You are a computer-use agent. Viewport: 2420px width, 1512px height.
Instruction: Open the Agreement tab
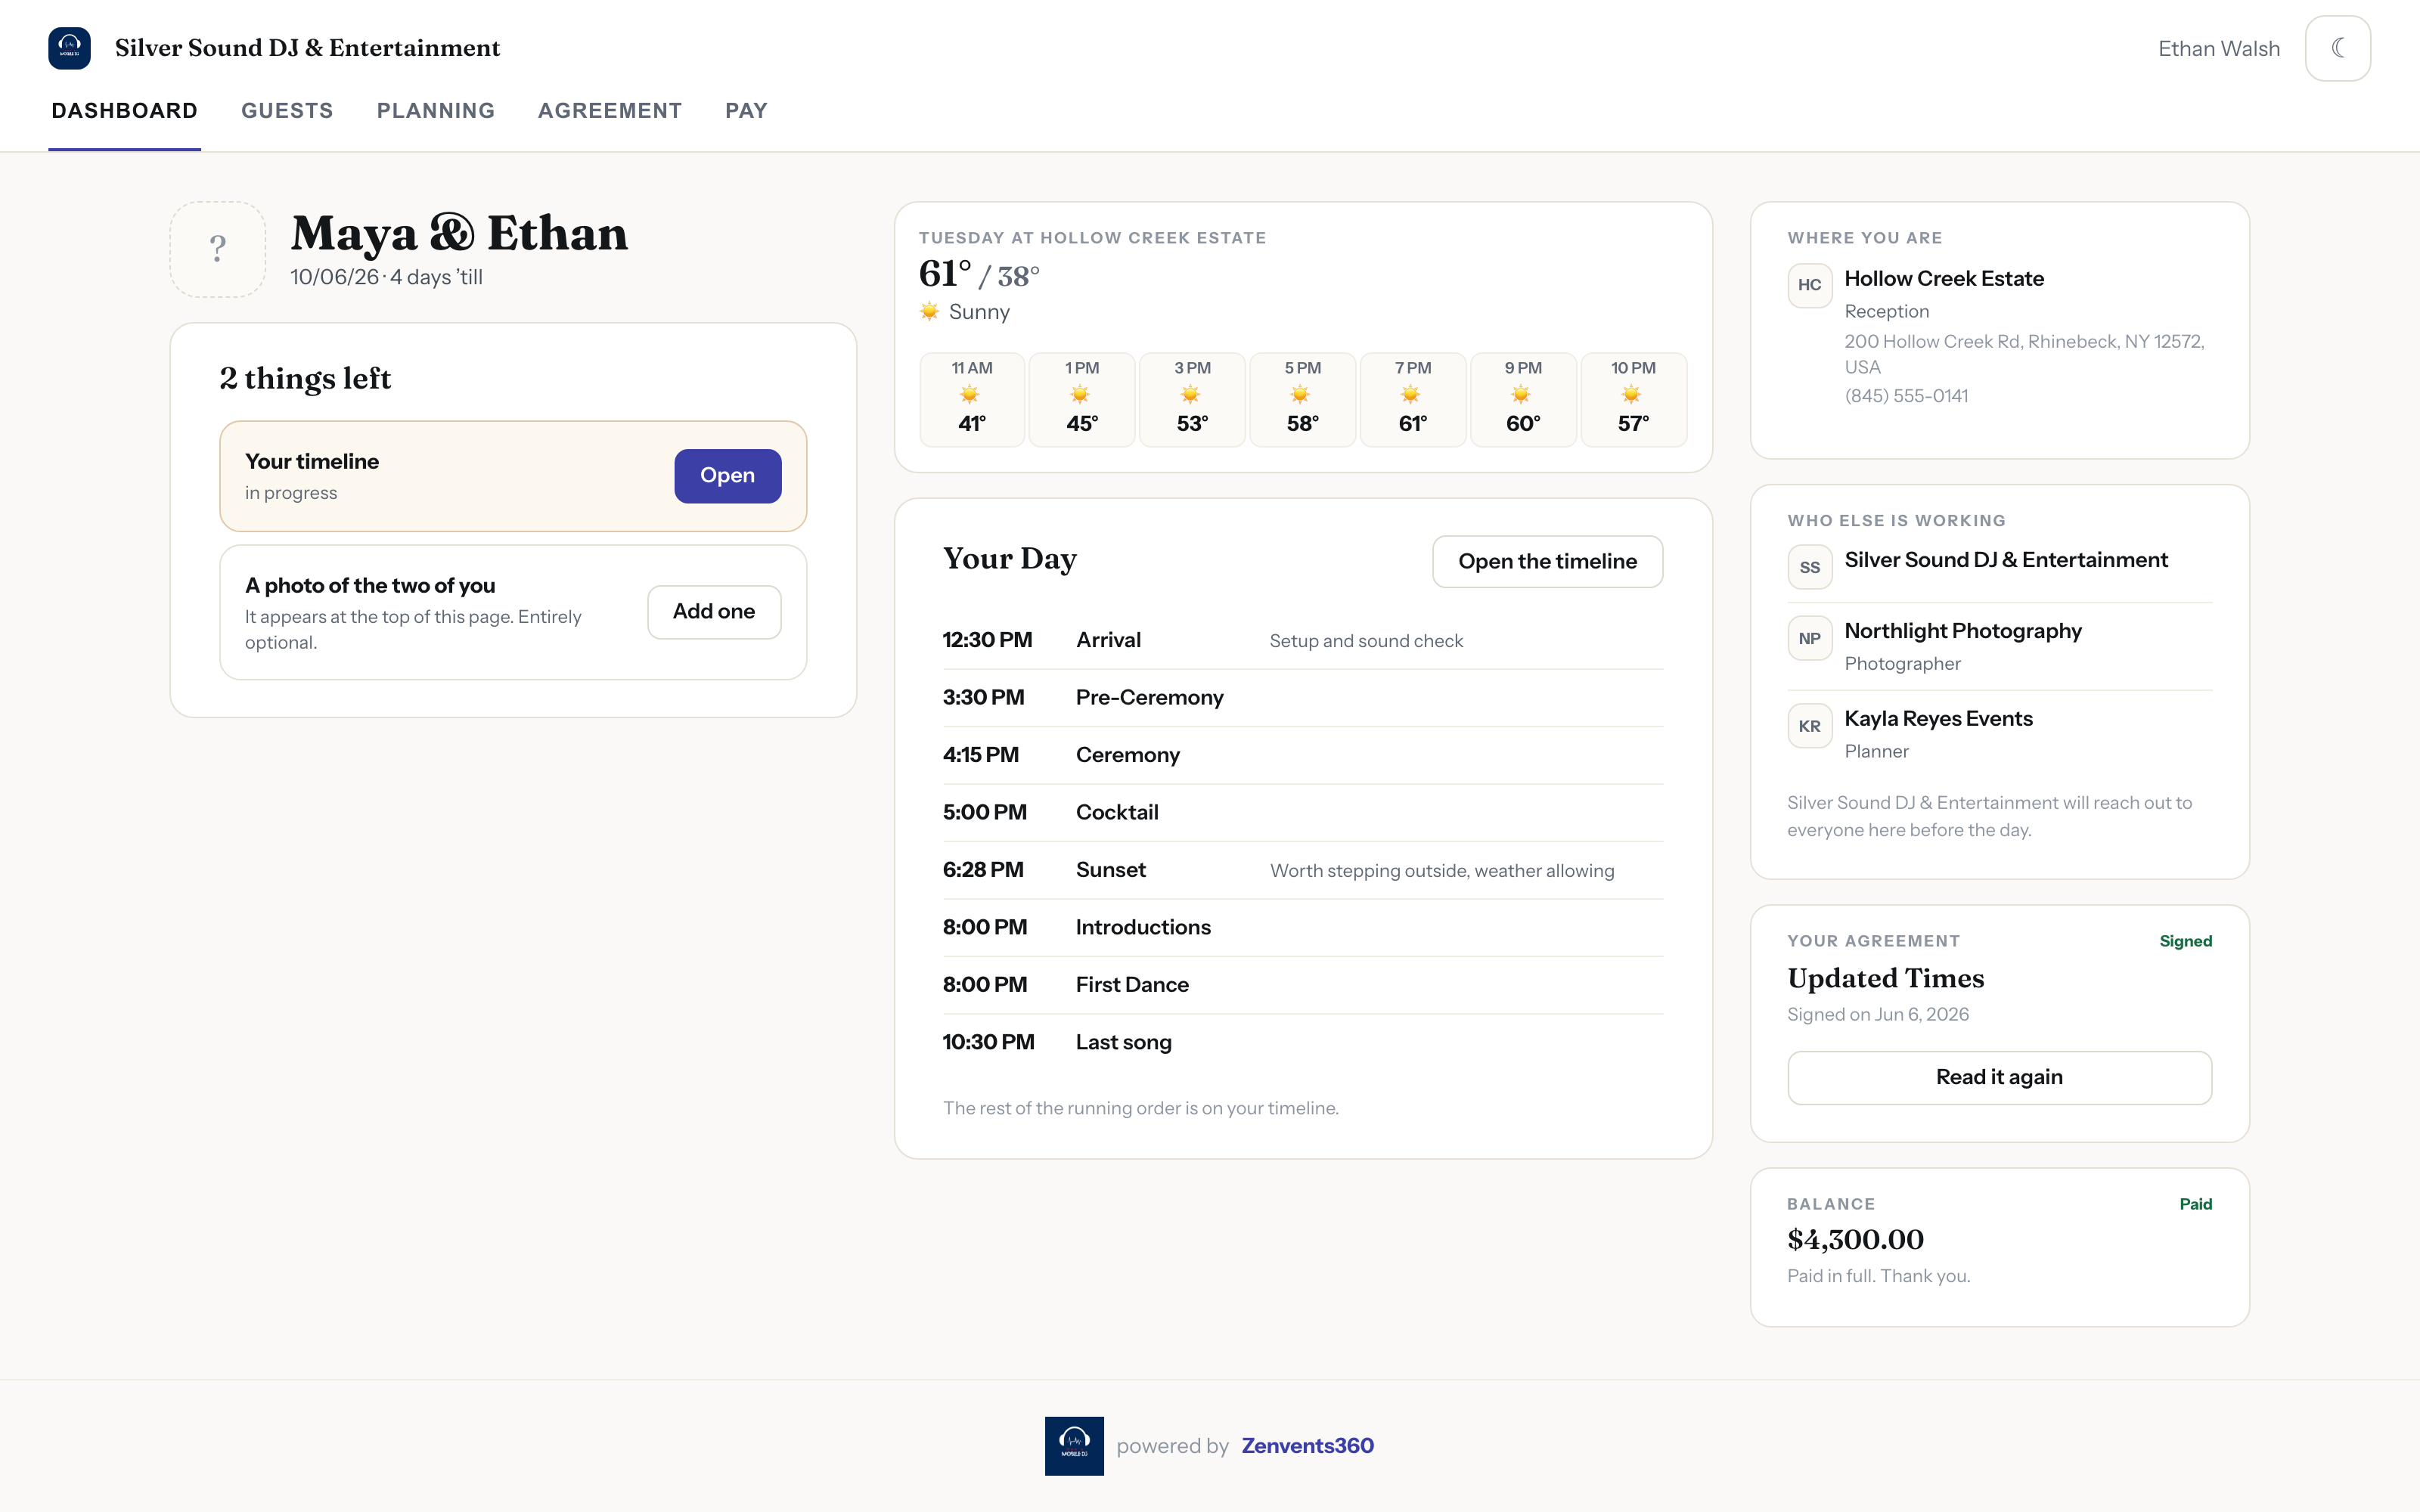610,111
